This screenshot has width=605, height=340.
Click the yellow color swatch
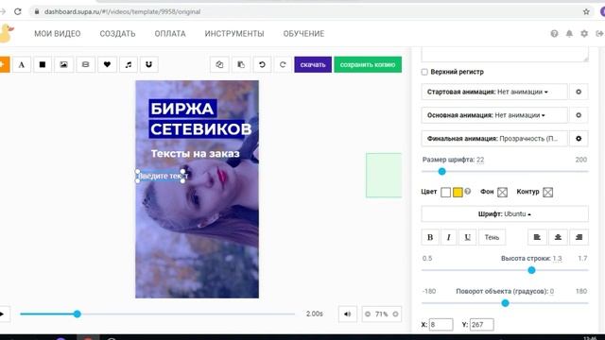point(458,192)
